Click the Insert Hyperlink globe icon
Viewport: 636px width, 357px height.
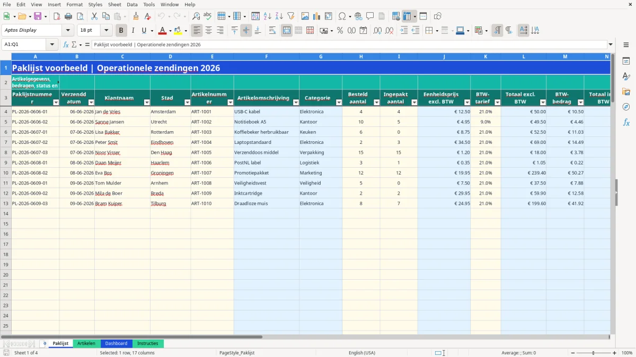(358, 16)
